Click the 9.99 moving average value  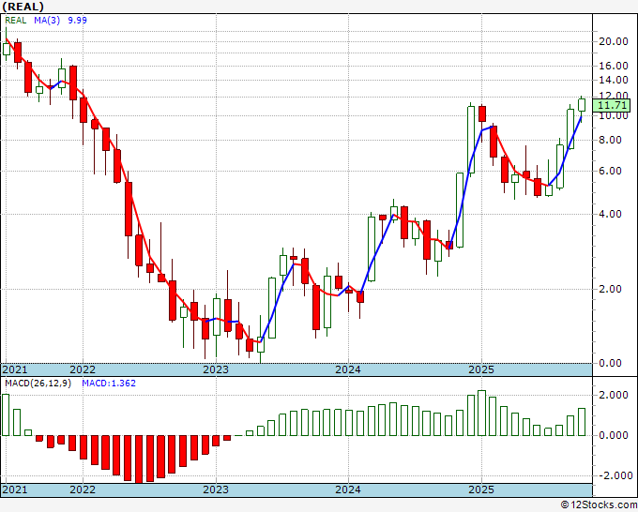coord(77,21)
